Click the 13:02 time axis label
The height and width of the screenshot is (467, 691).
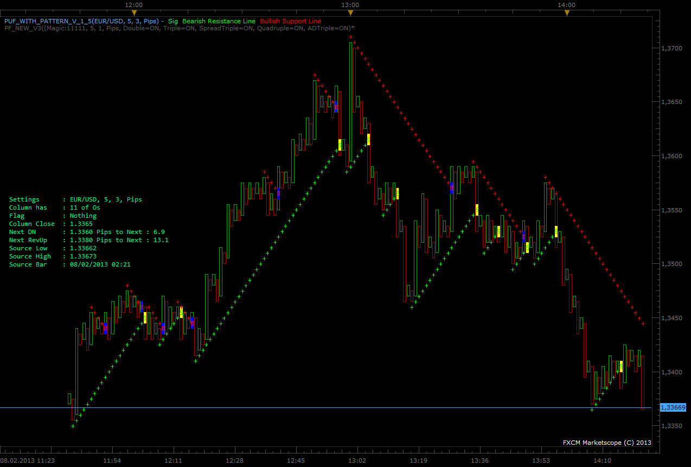click(x=357, y=460)
